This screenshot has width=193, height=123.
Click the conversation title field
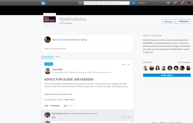[87, 49]
